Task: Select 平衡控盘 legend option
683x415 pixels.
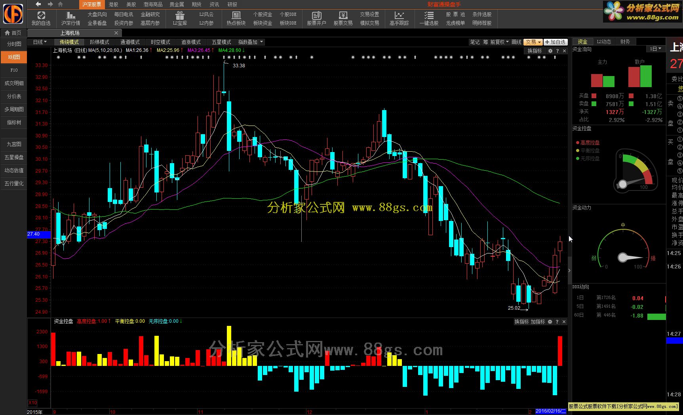Action: (588, 150)
